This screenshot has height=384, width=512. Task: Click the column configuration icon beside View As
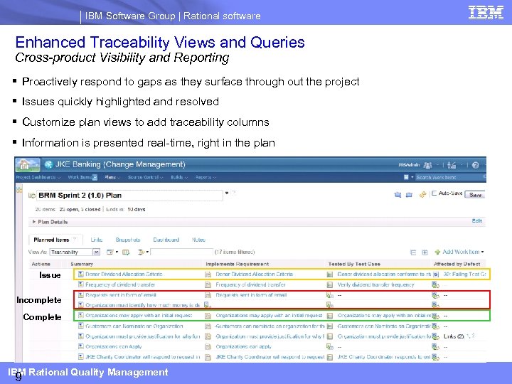pyautogui.click(x=126, y=252)
